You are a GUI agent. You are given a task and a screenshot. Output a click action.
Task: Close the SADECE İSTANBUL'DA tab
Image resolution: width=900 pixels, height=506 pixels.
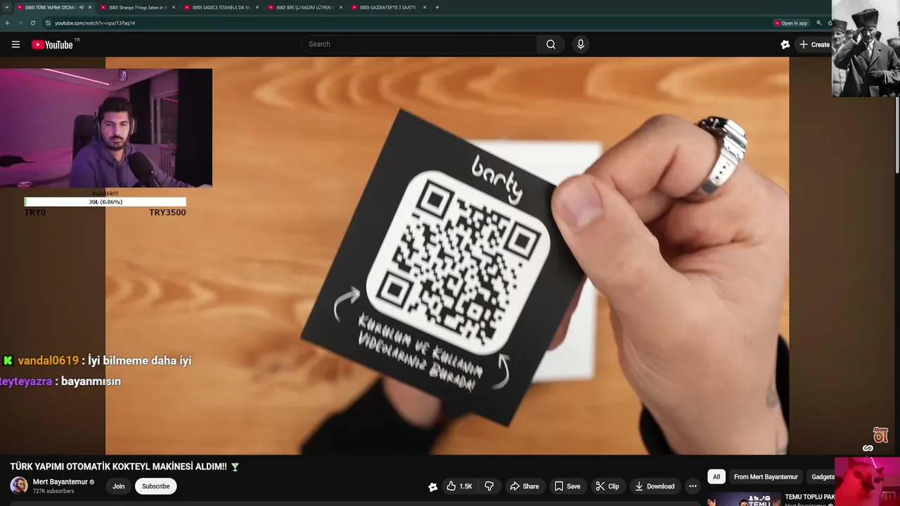click(x=257, y=7)
